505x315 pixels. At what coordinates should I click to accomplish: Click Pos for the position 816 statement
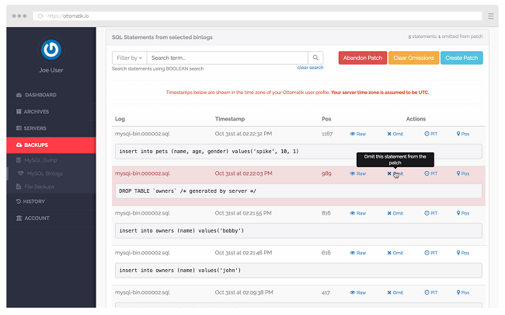point(463,213)
